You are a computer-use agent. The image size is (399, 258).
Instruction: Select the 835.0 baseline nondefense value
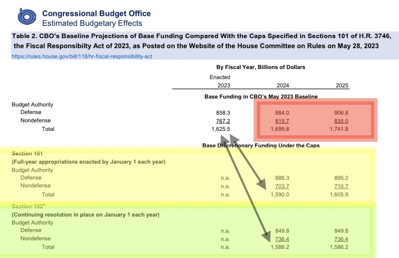point(341,121)
